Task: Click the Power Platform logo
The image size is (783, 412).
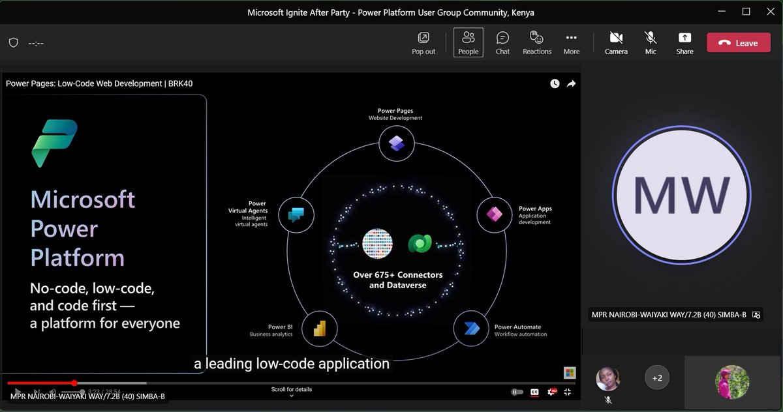Action: (55, 143)
